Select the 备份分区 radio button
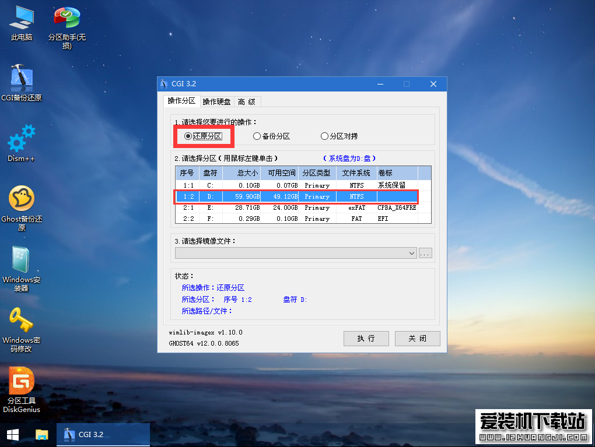Image resolution: width=595 pixels, height=447 pixels. (272, 136)
